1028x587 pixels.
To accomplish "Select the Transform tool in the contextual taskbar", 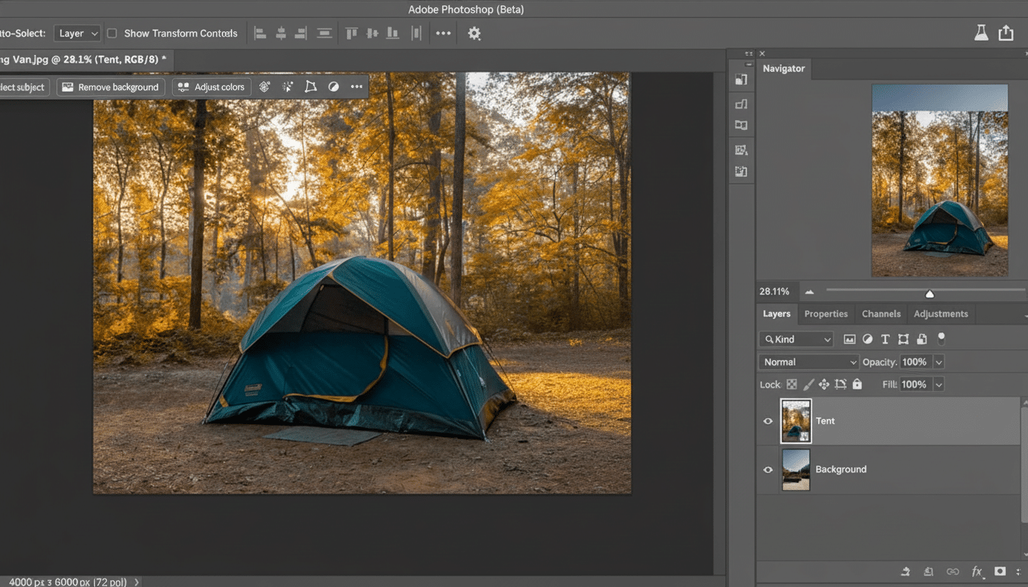I will (311, 86).
